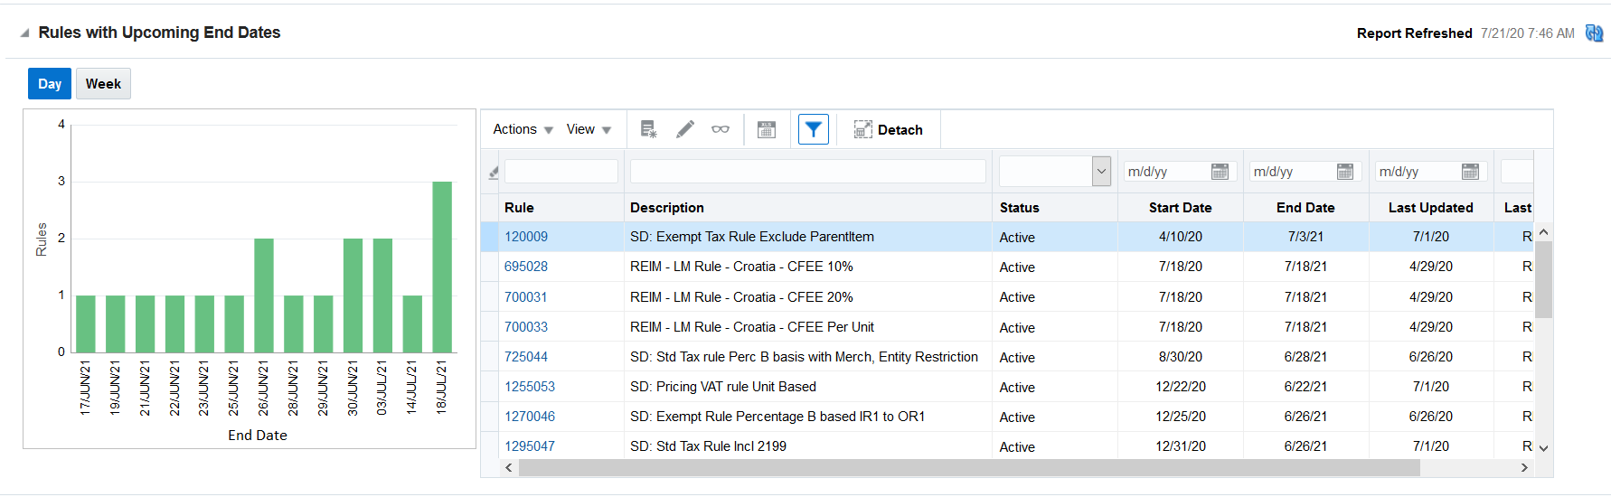1611x497 pixels.
Task: Click the row selector for rule 120009
Action: (x=489, y=237)
